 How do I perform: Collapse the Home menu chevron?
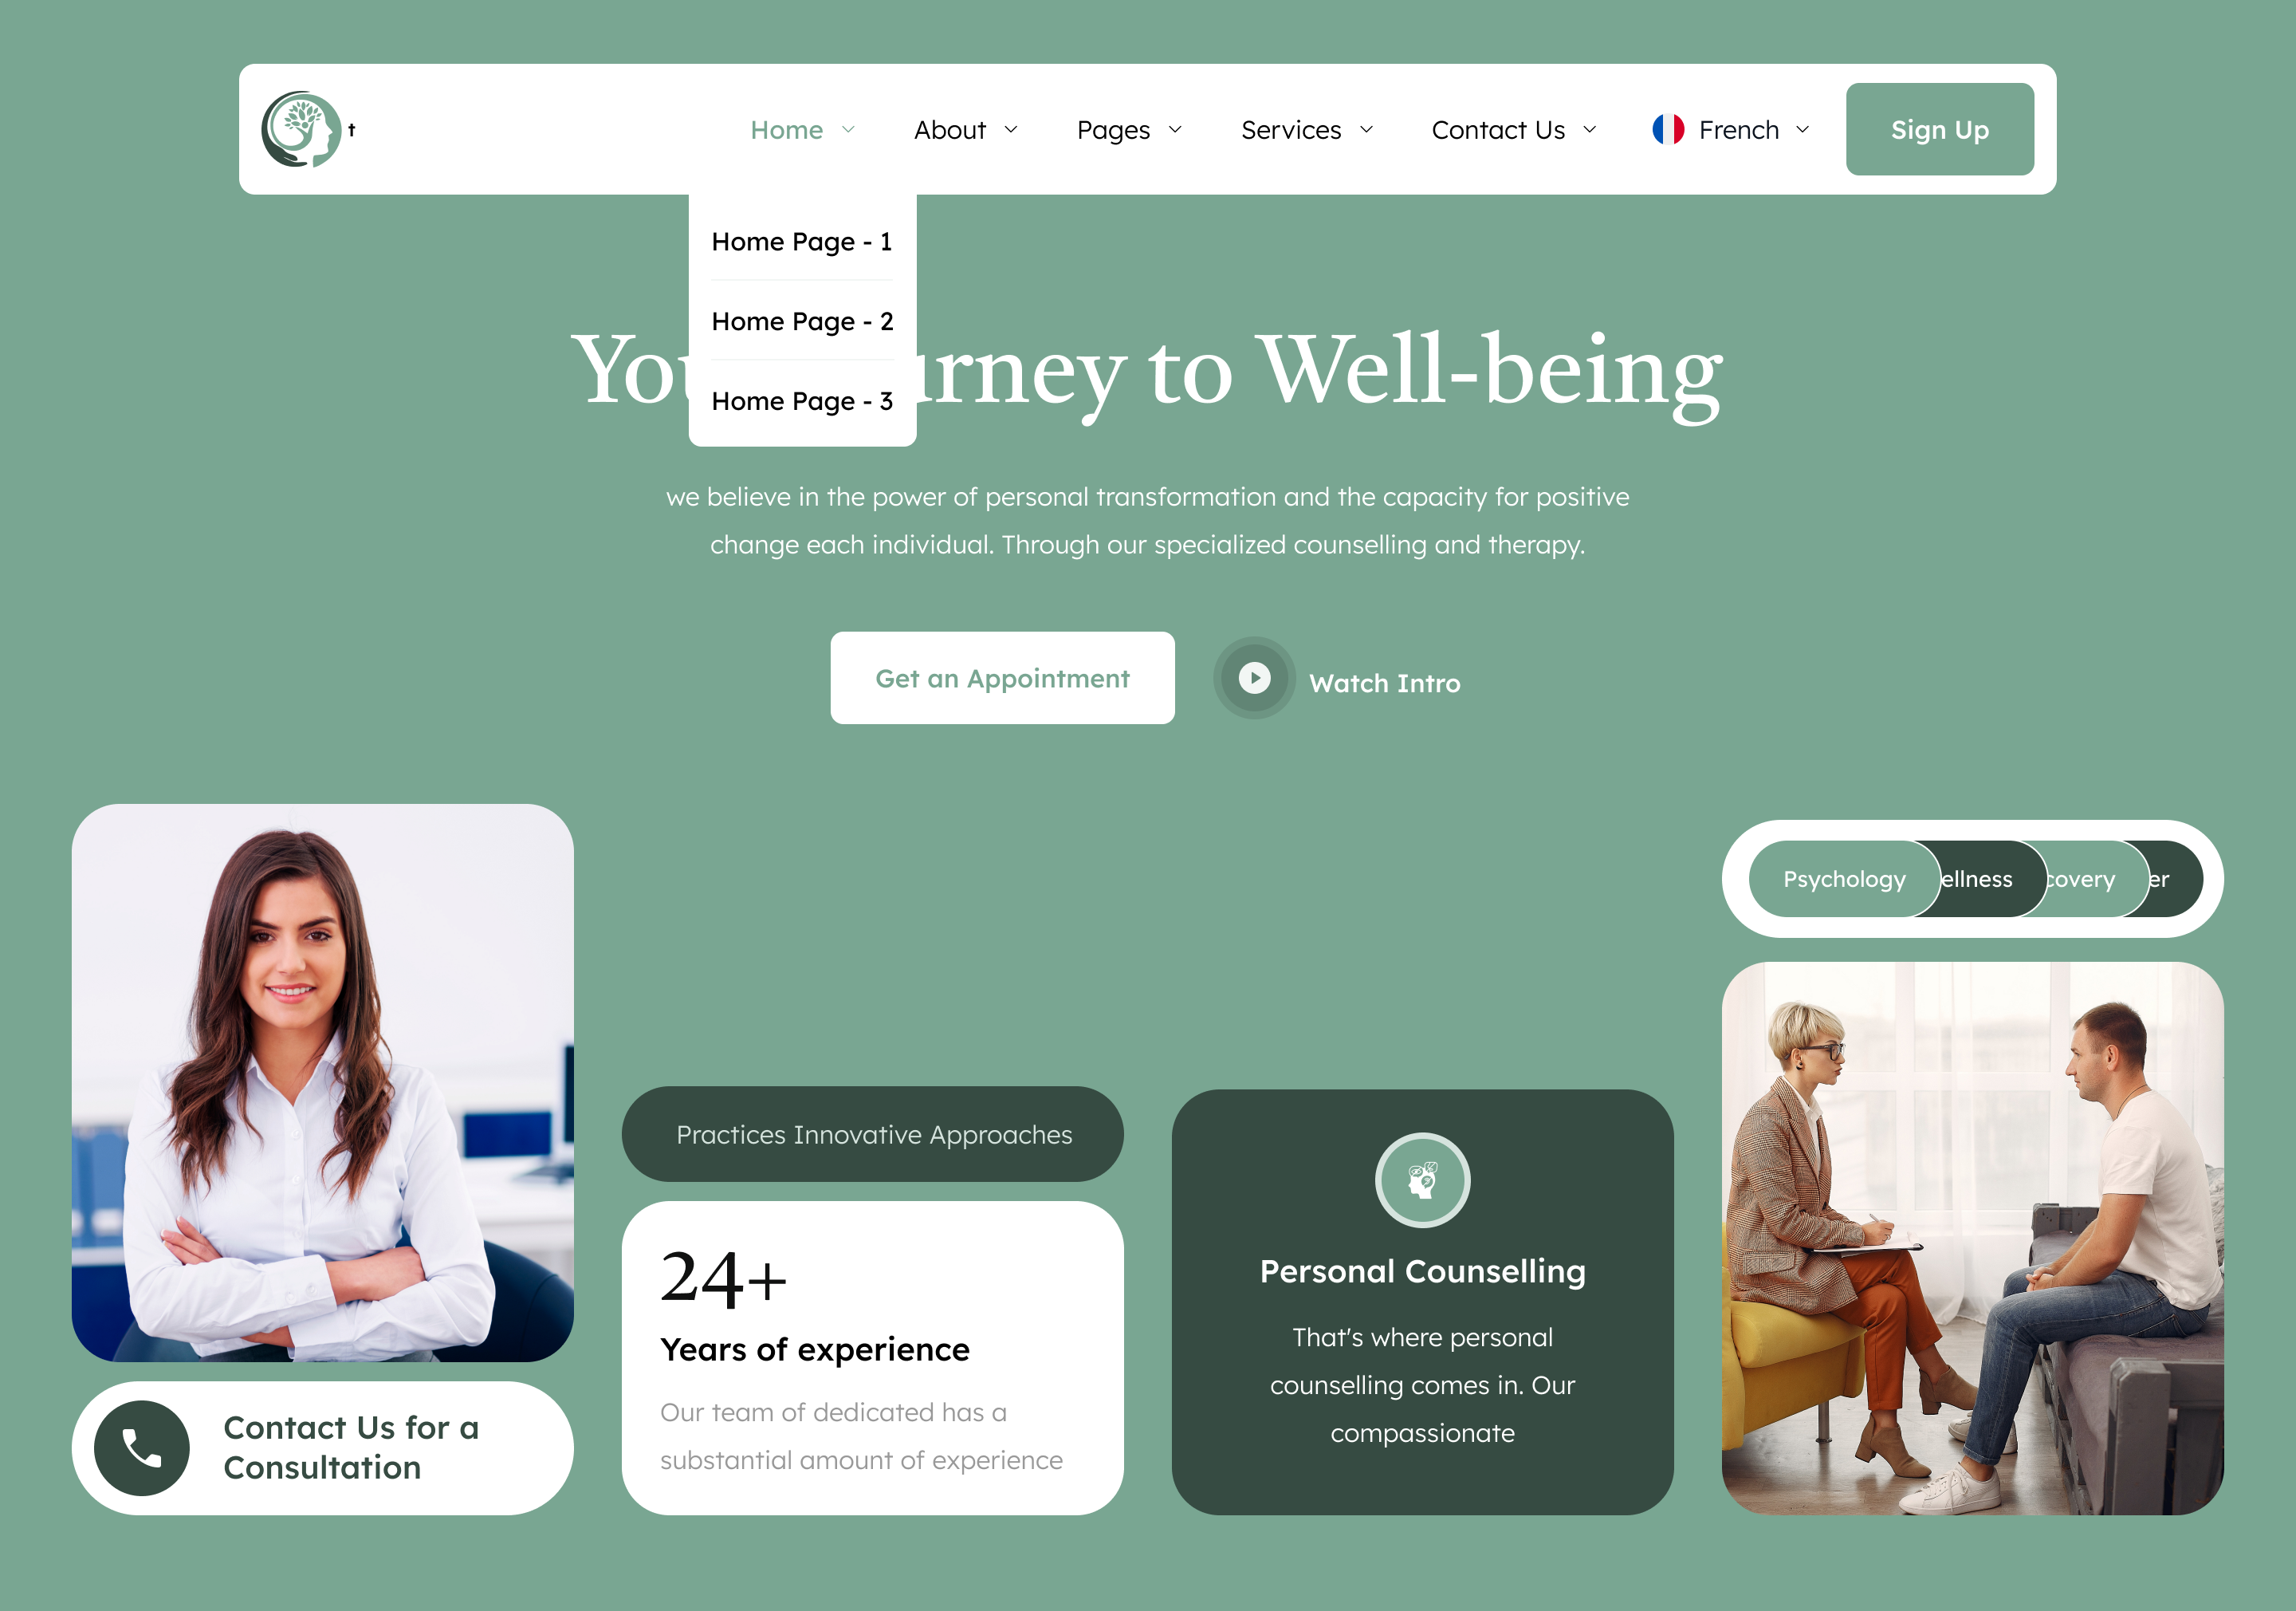(x=848, y=130)
